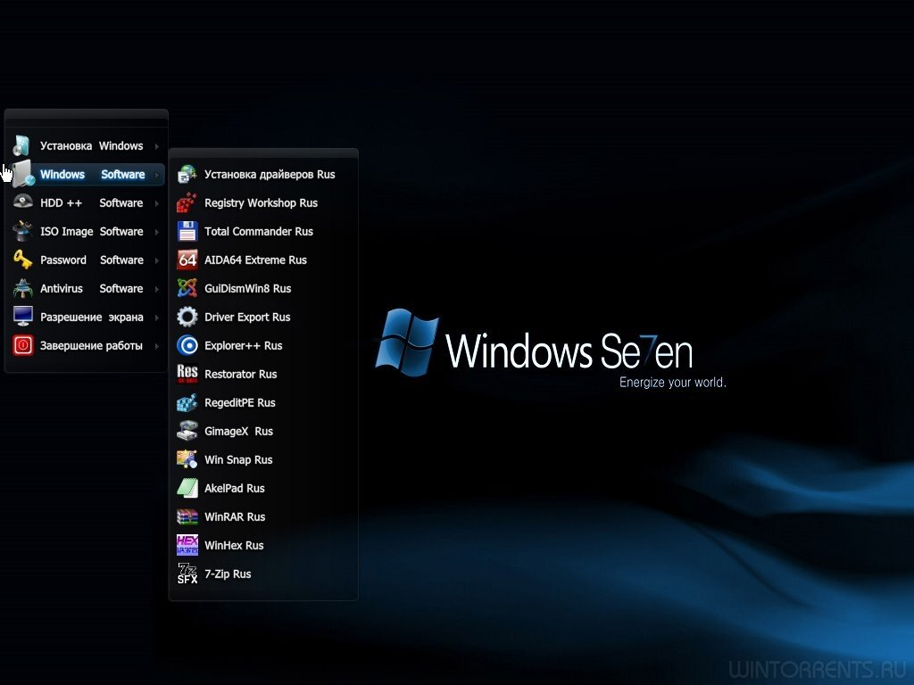Click the GuiDismWin8 icon
The image size is (914, 685).
click(187, 288)
